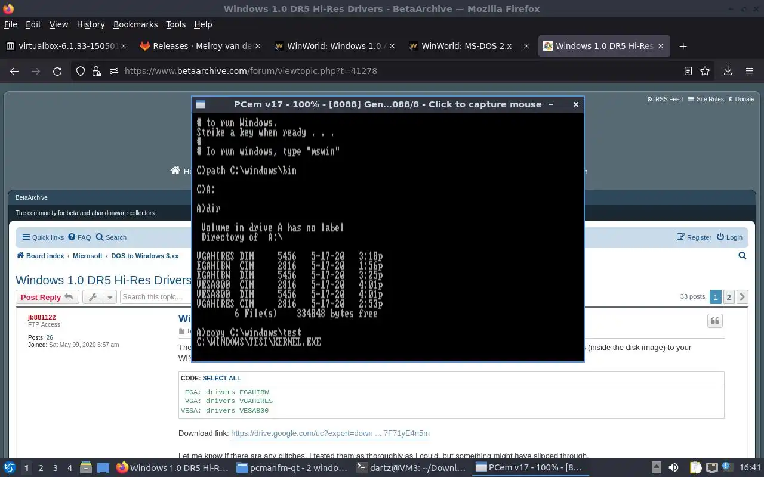This screenshot has height=477, width=764.
Task: Open the Help menu
Action: (x=203, y=24)
